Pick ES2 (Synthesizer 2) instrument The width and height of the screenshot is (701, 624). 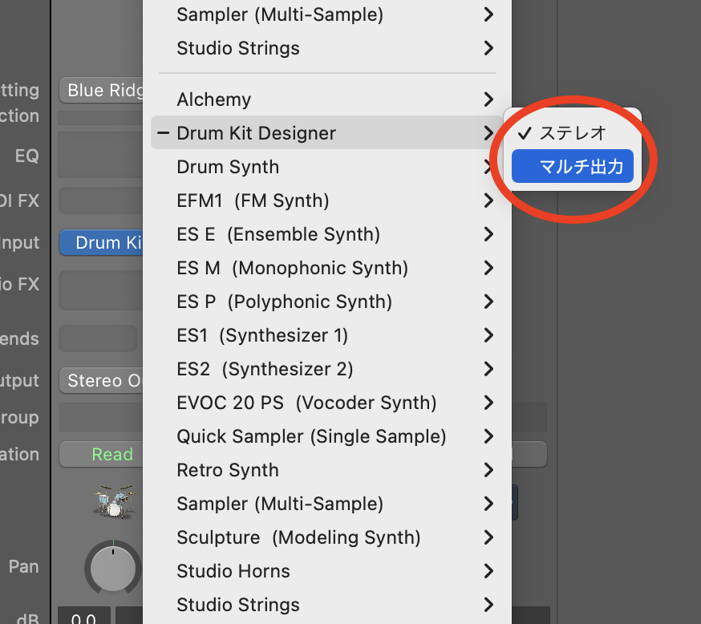click(x=265, y=369)
